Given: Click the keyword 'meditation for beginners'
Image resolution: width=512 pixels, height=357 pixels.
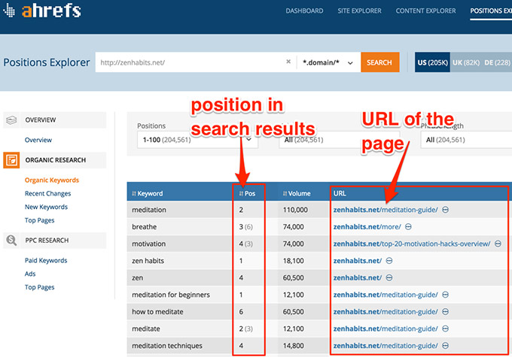Looking at the screenshot, I should click(171, 295).
